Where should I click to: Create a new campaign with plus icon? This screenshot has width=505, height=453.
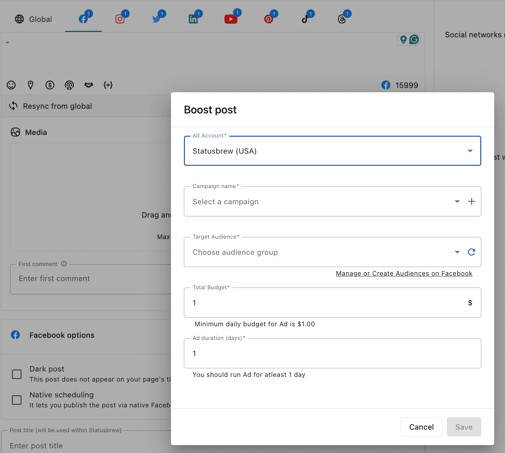coord(472,201)
